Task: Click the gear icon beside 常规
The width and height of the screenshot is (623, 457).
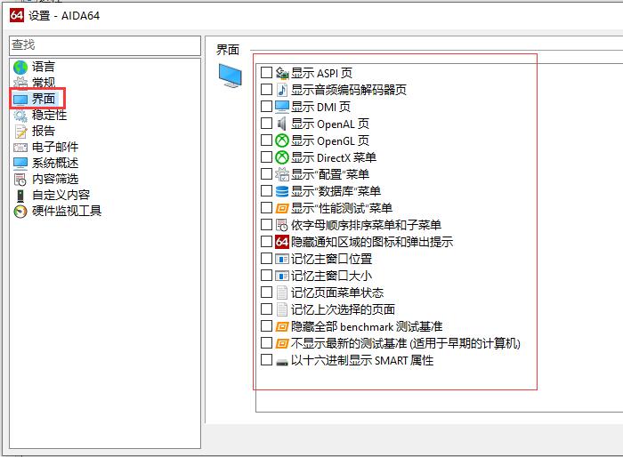Action: tap(20, 83)
